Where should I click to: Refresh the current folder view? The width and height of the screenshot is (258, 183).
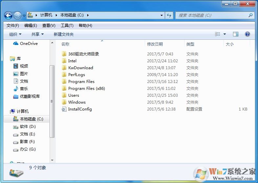[x=169, y=15]
